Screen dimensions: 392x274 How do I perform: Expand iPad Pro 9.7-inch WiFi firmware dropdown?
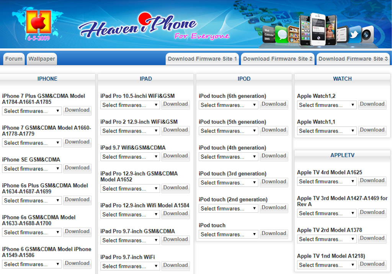click(130, 266)
